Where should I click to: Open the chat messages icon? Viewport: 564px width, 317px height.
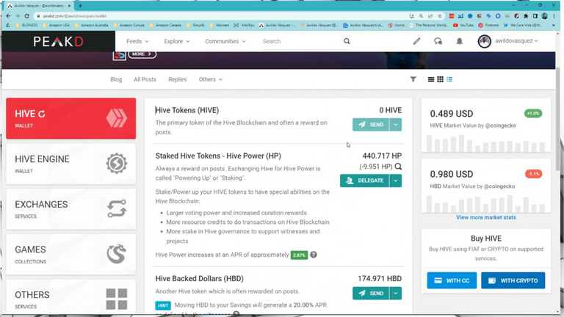coord(438,41)
